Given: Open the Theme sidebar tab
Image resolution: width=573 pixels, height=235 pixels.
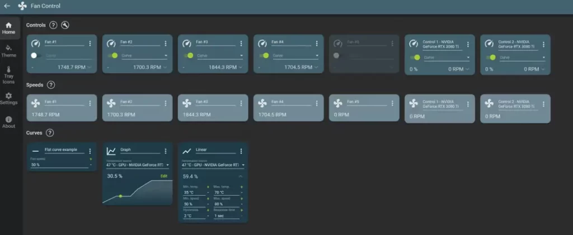Looking at the screenshot, I should [x=9, y=51].
